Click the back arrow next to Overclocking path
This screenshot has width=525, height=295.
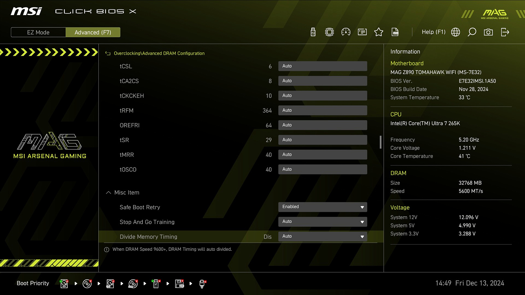coord(108,53)
